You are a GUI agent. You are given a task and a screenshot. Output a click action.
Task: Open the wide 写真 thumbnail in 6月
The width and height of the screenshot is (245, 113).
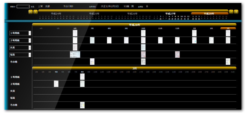(75, 54)
